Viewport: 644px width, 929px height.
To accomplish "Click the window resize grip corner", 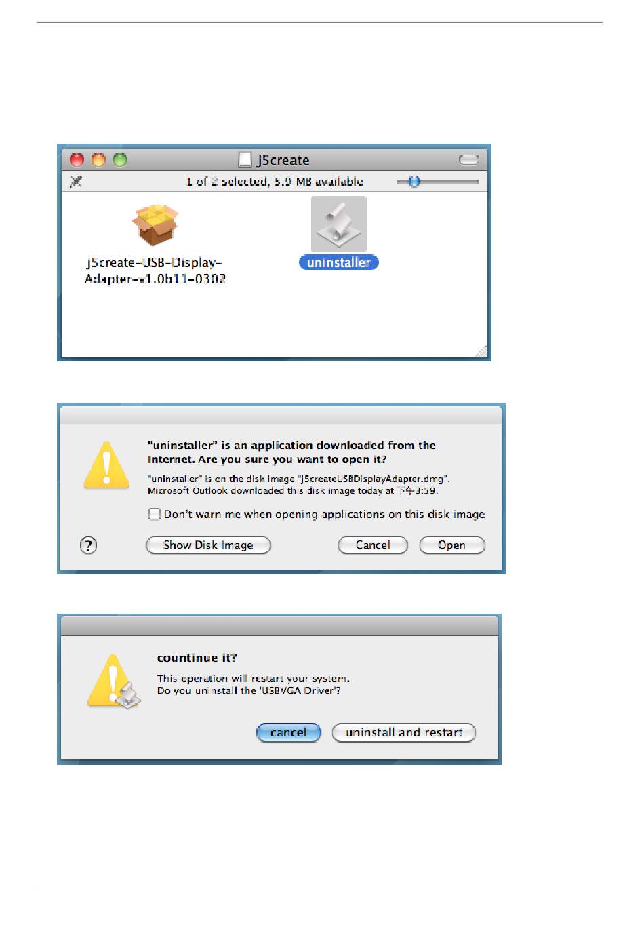I will [481, 351].
